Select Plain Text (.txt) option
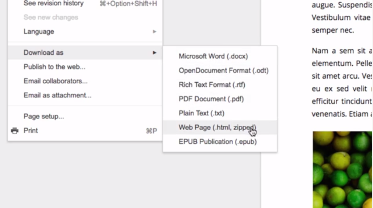Screen dimensions: 373x208 220,113
